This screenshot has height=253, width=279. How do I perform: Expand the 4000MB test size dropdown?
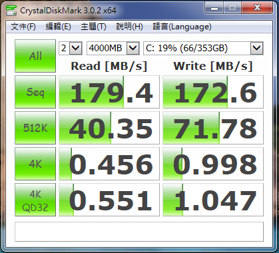click(133, 48)
